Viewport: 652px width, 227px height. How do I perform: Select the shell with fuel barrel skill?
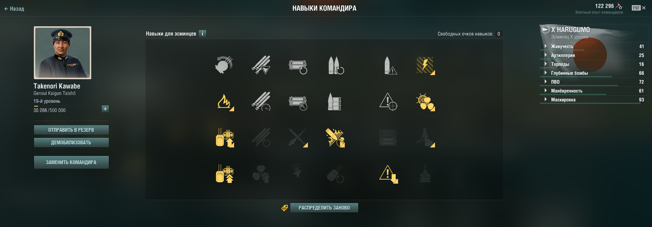[x=335, y=101]
